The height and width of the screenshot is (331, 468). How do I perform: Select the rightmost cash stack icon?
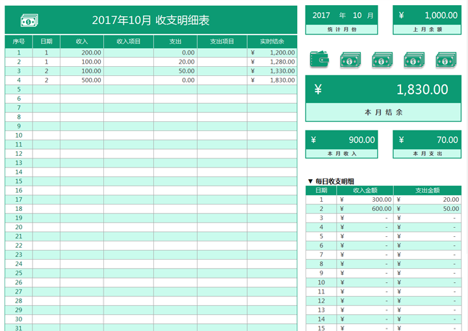tap(445, 60)
